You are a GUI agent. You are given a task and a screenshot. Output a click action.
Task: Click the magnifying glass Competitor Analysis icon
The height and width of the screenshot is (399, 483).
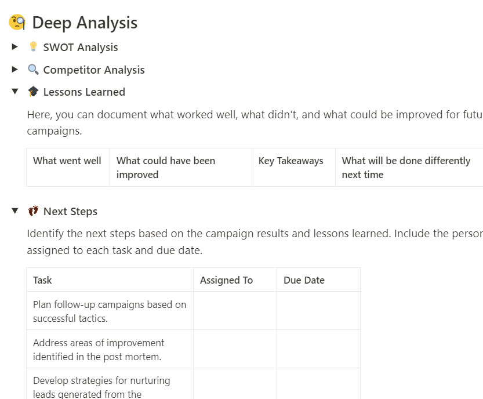click(x=33, y=70)
